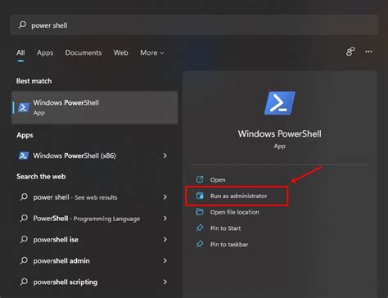Click the search feedback/people icon

350,52
